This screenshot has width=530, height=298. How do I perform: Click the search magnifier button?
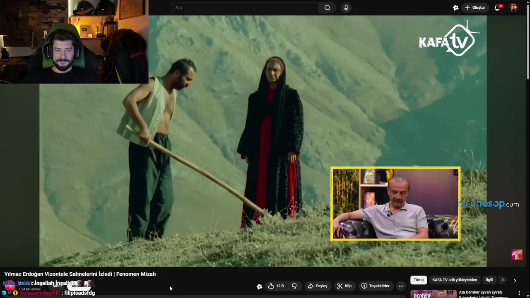327,7
